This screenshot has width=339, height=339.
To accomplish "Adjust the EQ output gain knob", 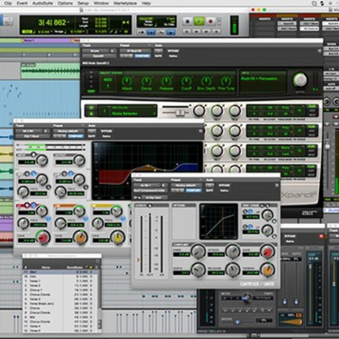I will tap(79, 160).
